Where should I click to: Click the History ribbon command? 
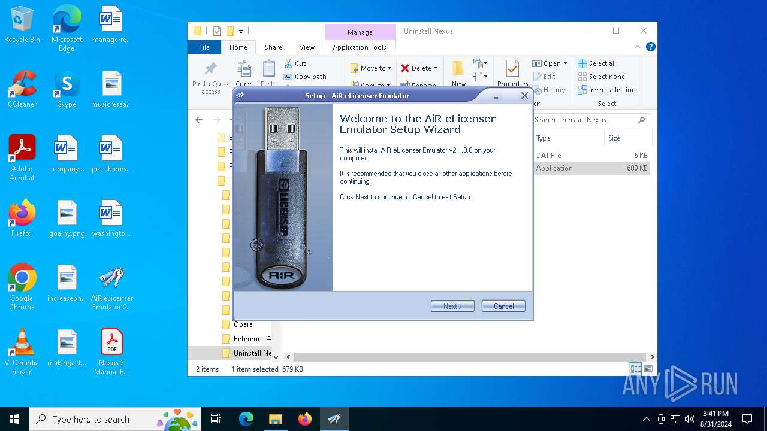pos(548,90)
